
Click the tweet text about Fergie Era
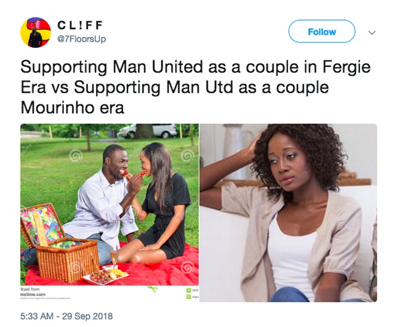click(195, 87)
